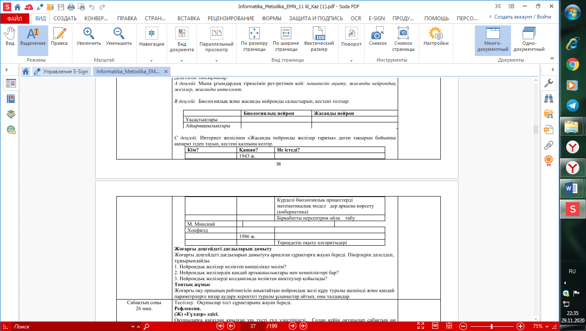Open the layers panel in left sidebar
The width and height of the screenshot is (586, 331).
tap(11, 114)
